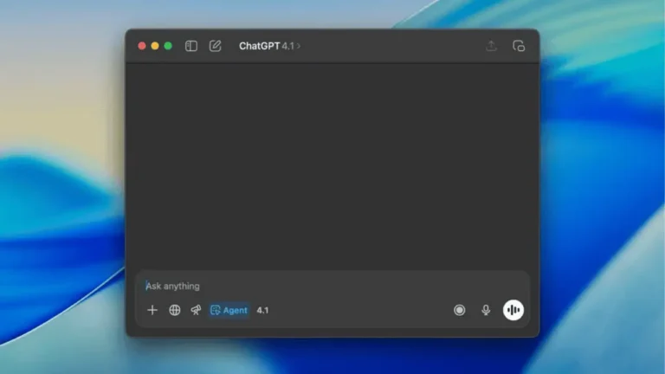Select the deep research telescope icon
The height and width of the screenshot is (374, 665).
[x=196, y=310]
